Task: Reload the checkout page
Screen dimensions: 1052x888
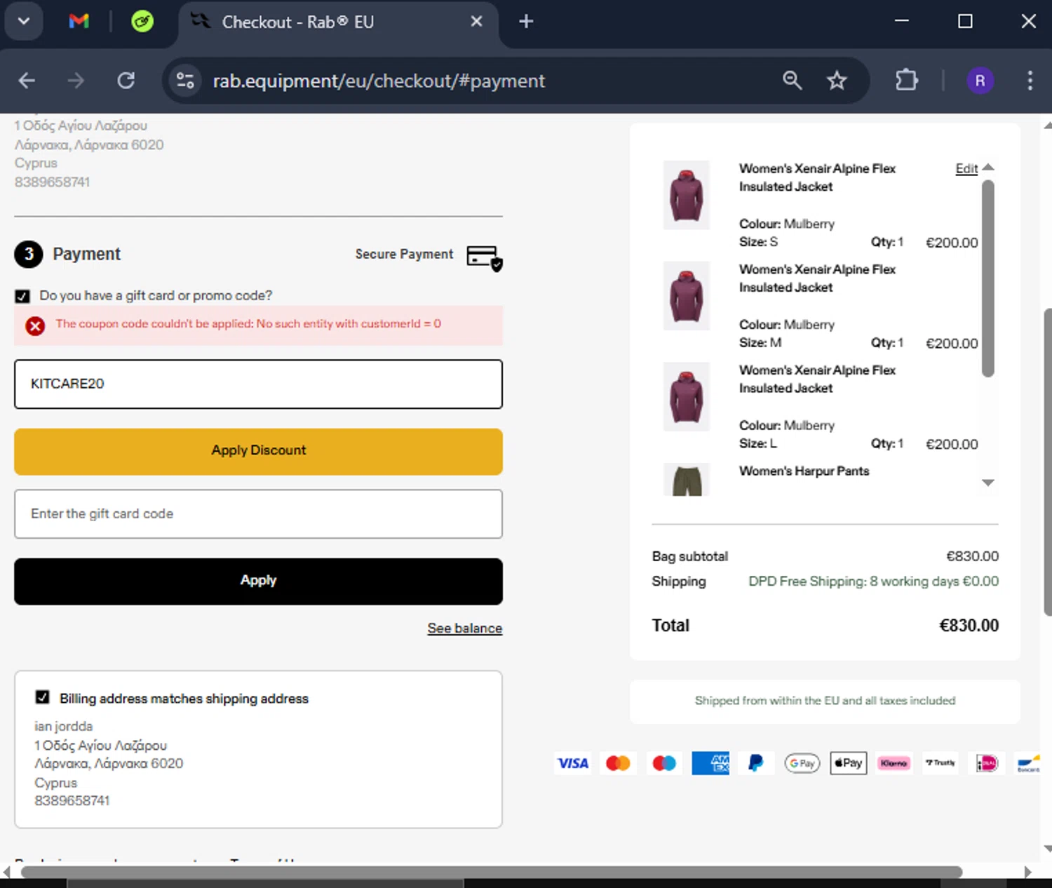Action: click(126, 81)
